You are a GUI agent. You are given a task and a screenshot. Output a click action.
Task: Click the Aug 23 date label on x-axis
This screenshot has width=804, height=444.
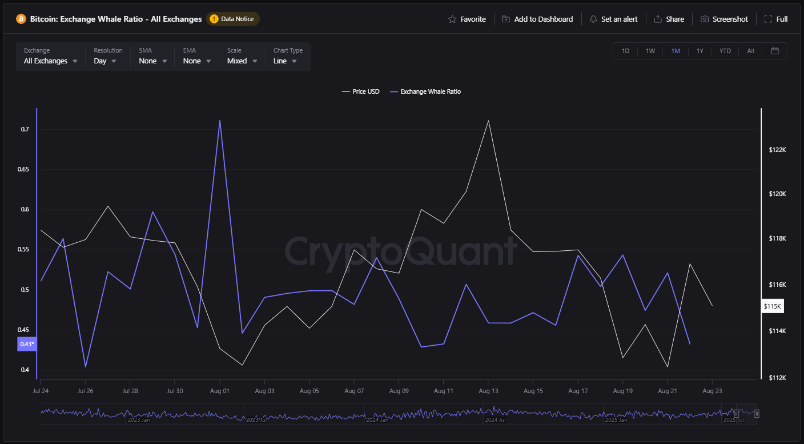(x=712, y=391)
